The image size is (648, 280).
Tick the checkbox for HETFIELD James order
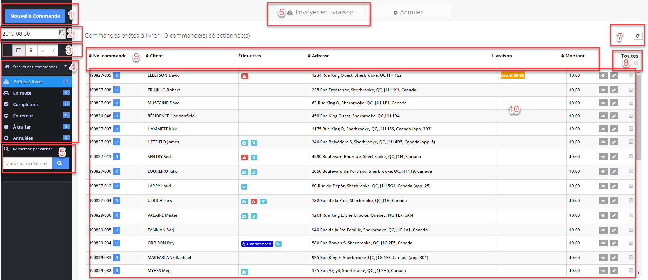(631, 142)
